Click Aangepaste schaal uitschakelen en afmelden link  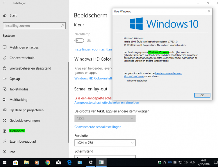point(107,102)
